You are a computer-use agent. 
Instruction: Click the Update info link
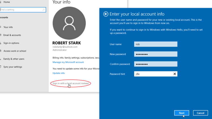(59, 73)
